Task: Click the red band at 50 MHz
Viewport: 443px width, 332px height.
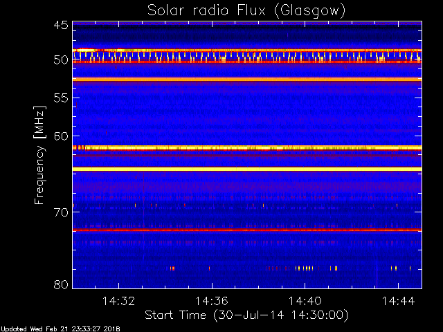Action: pos(246,62)
